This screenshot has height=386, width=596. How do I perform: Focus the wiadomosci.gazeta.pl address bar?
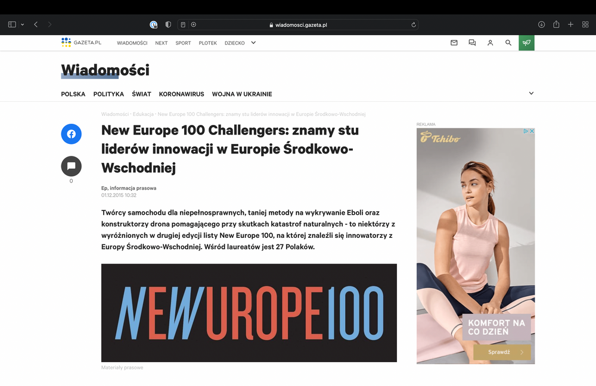[298, 24]
